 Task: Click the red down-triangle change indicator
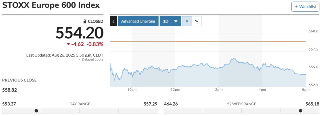pyautogui.click(x=68, y=44)
